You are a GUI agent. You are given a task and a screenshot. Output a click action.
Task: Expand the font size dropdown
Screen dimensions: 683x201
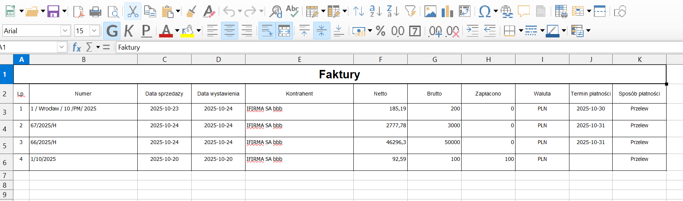tap(94, 31)
